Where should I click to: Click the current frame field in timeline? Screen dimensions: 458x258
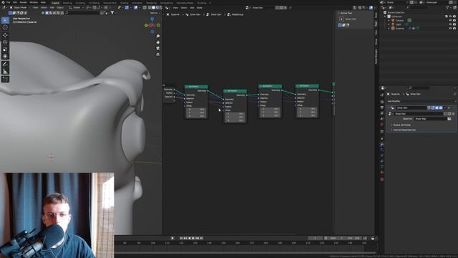[x=315, y=238]
